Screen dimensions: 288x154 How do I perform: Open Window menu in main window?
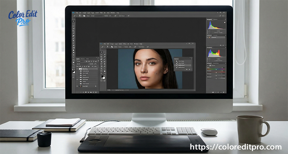pyautogui.click(x=113, y=13)
